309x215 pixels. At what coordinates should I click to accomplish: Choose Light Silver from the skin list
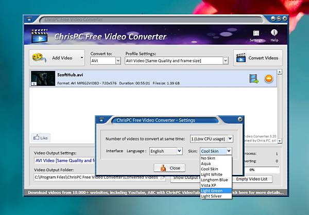coord(216,196)
